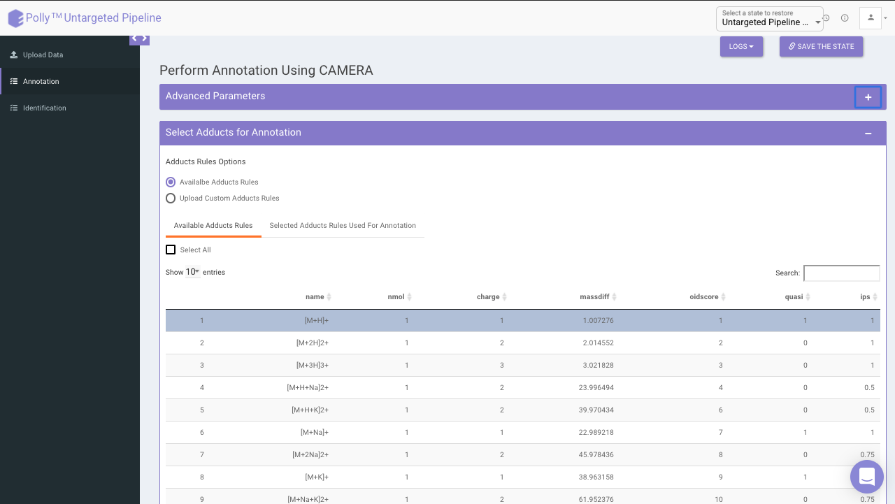Select Availalbe Adducts Rules radio option
The width and height of the screenshot is (895, 504).
point(171,182)
